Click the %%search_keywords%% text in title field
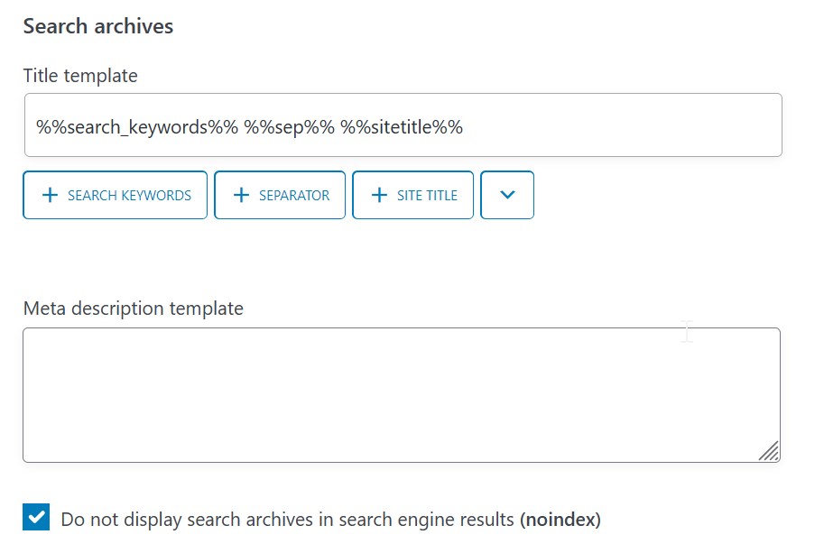This screenshot has width=824, height=553. pyautogui.click(x=137, y=127)
